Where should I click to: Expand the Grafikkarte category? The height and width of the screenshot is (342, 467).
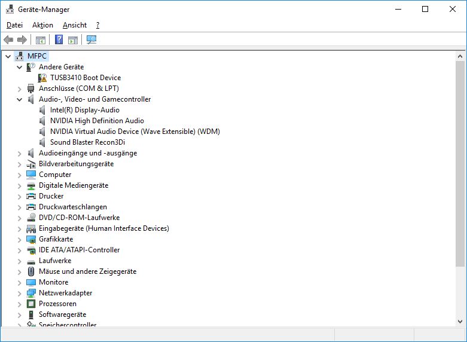click(x=19, y=240)
